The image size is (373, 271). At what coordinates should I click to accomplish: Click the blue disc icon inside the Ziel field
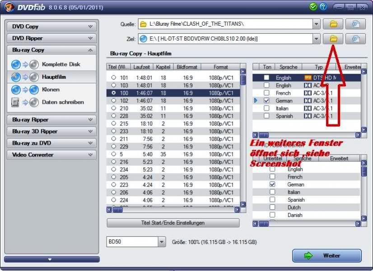point(143,39)
